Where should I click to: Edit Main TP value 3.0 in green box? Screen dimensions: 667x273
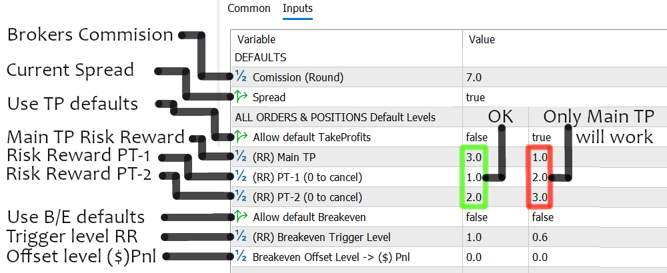[x=476, y=157]
